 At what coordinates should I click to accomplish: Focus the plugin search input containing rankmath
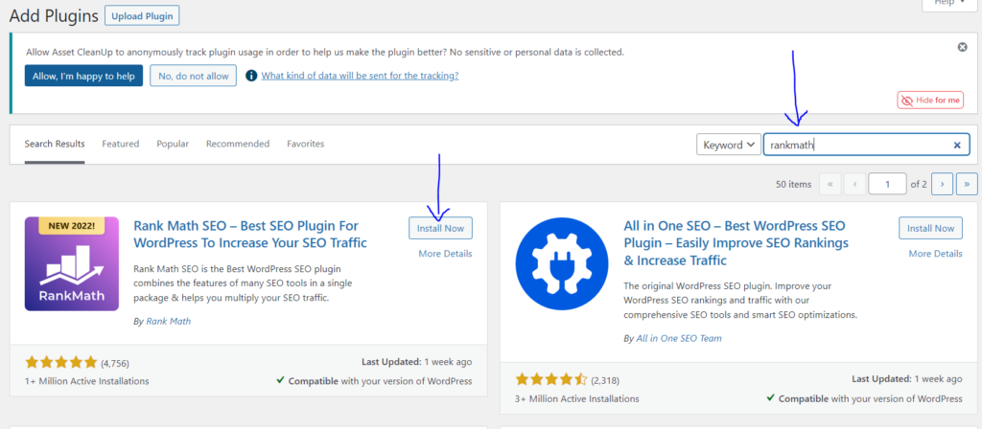(x=866, y=146)
